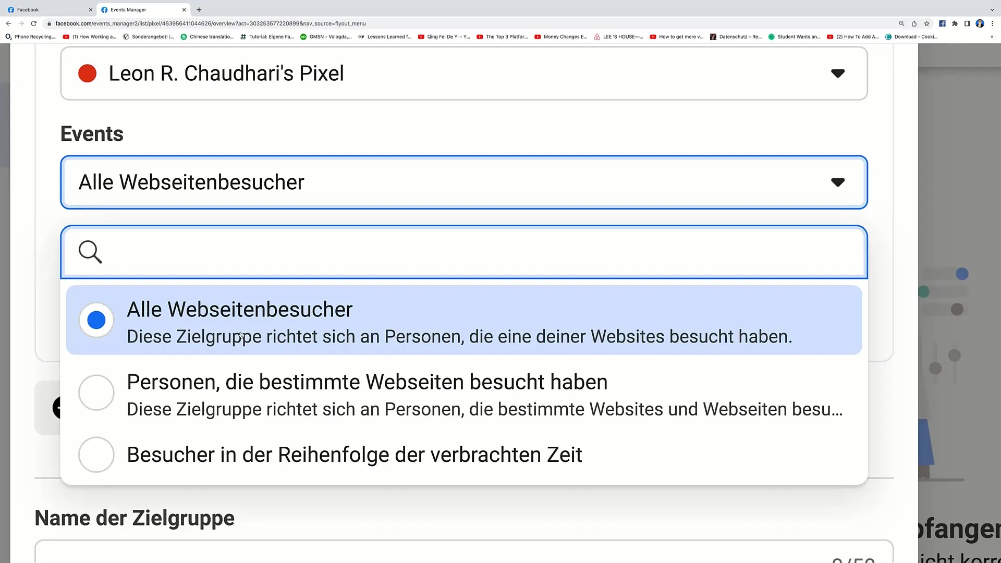
Task: Select 'Besucher in der Reihenfolge der verbrachten Zeit' radio button
Action: pos(96,455)
